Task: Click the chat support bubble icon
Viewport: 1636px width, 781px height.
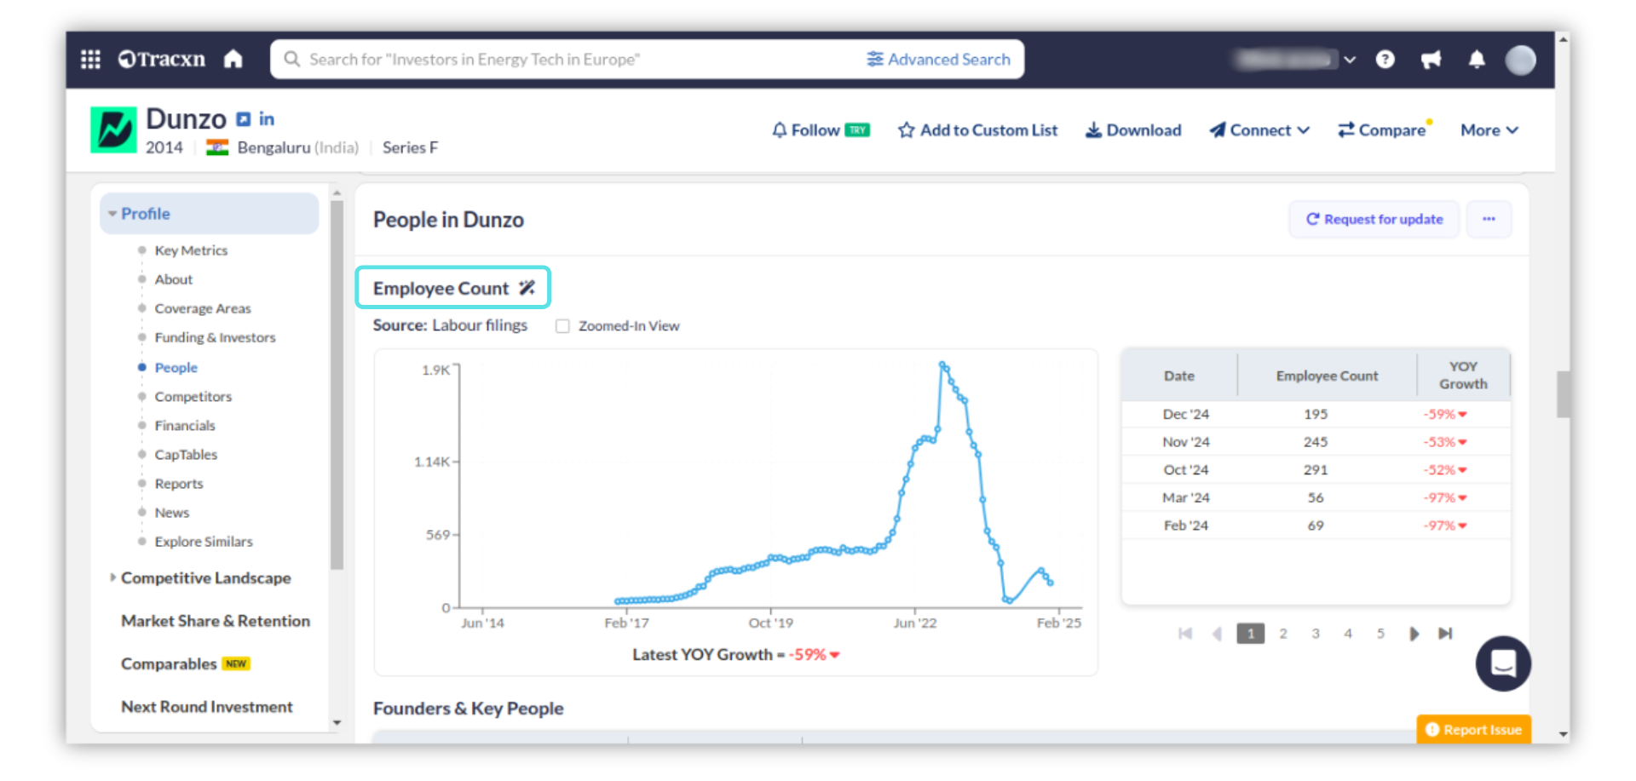Action: (x=1503, y=663)
